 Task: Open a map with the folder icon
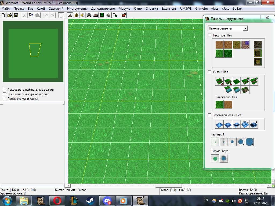coord(10,15)
